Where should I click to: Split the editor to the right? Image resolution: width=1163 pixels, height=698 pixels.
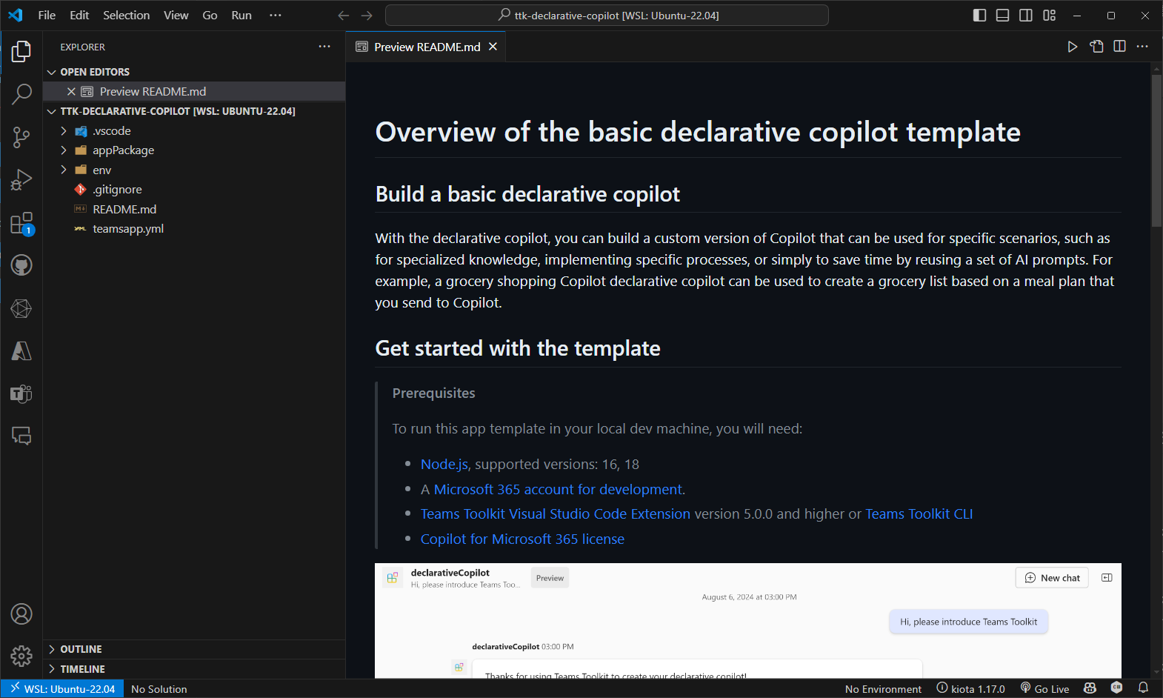pos(1120,47)
